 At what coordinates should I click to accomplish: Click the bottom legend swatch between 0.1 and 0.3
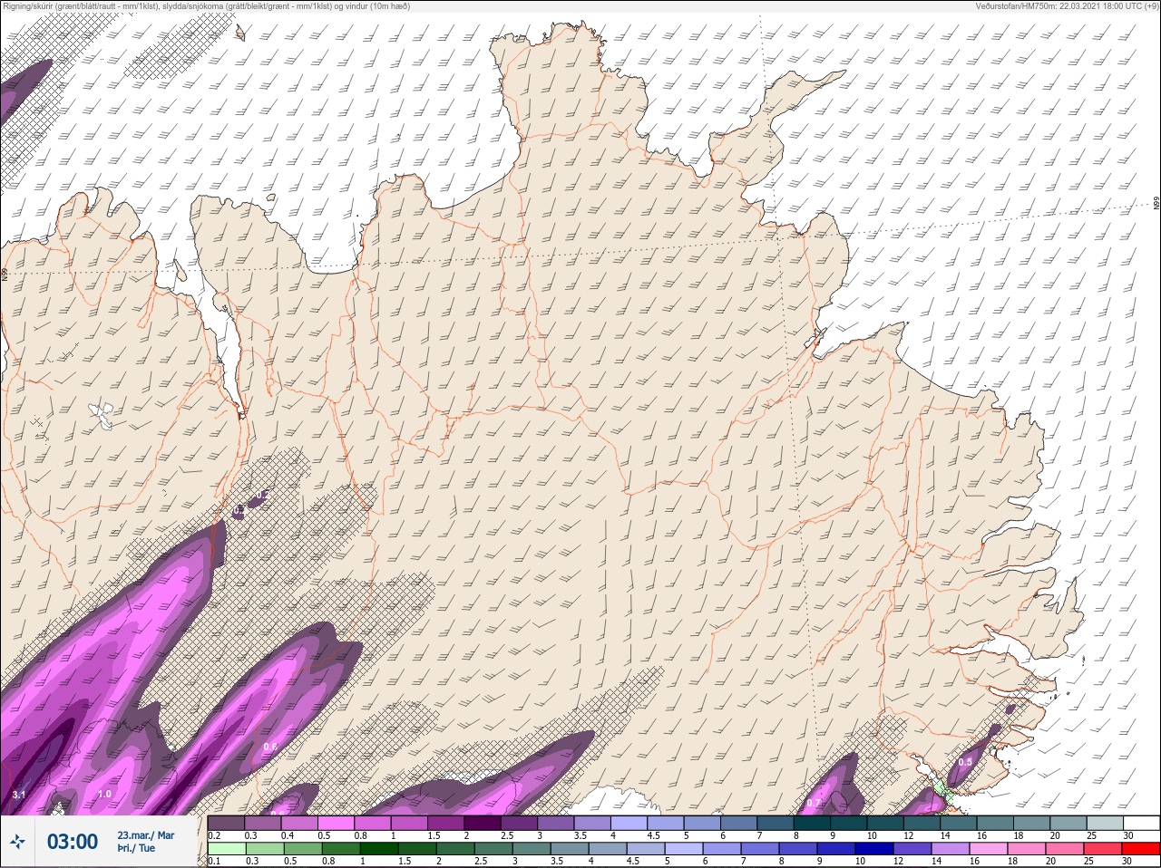226,849
